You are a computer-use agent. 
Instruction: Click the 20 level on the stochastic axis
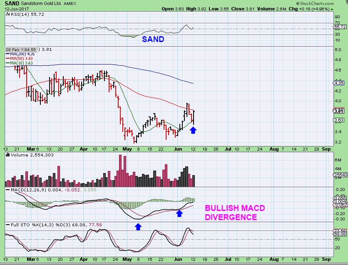pyautogui.click(x=337, y=248)
